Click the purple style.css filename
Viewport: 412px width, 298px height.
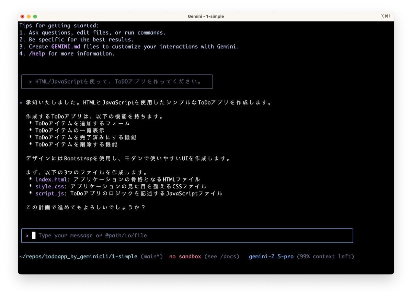pos(50,187)
